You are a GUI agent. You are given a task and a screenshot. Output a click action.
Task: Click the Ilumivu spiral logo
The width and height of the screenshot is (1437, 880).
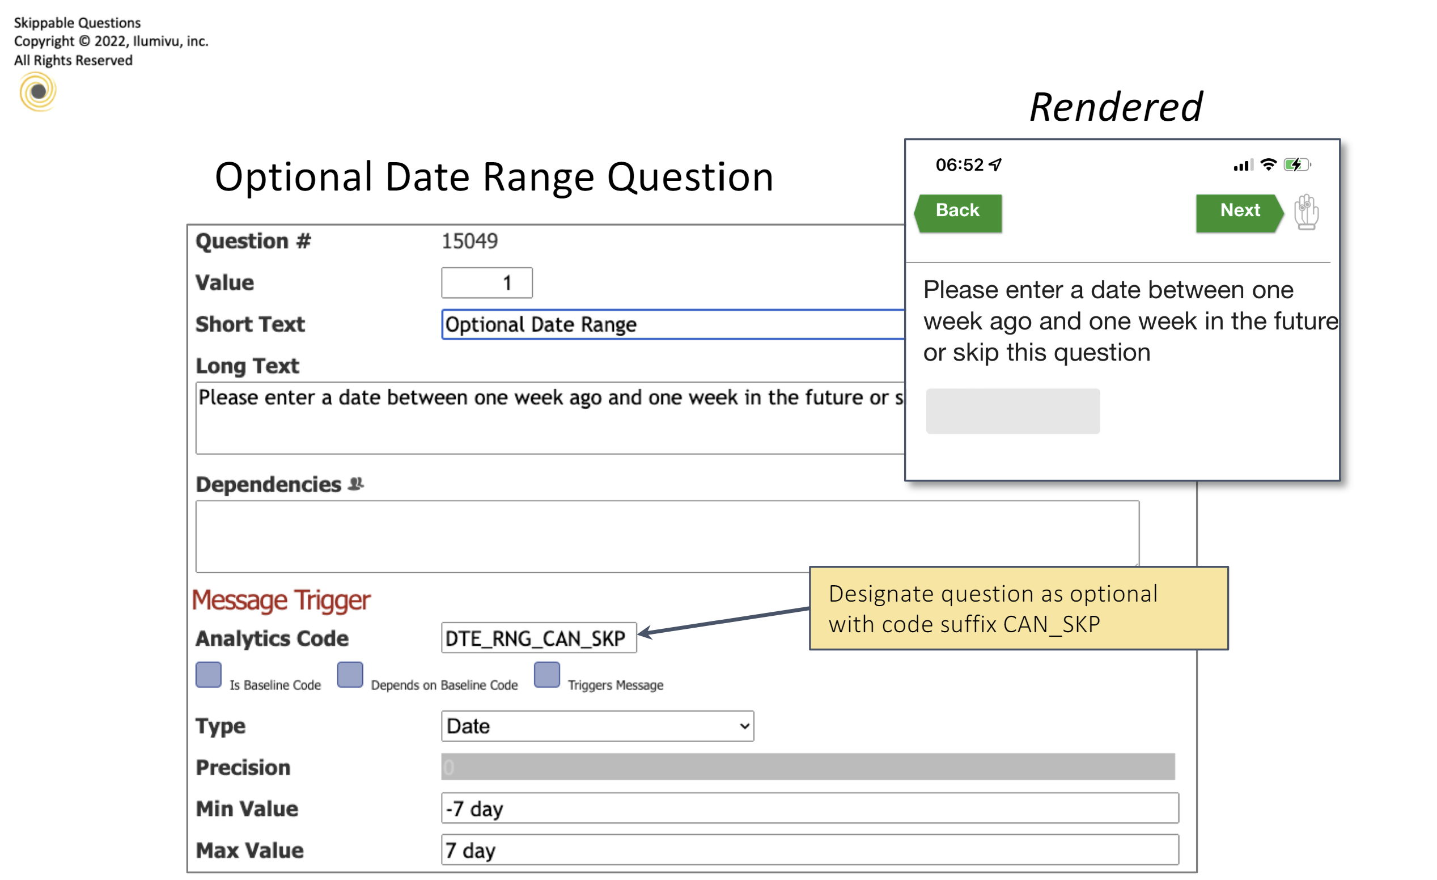pos(38,91)
